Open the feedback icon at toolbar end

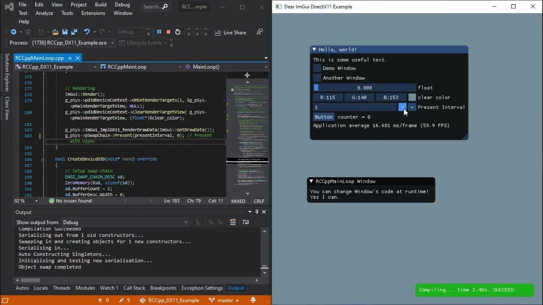(260, 32)
